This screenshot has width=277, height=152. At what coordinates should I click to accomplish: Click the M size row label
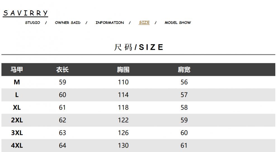pos(17,82)
